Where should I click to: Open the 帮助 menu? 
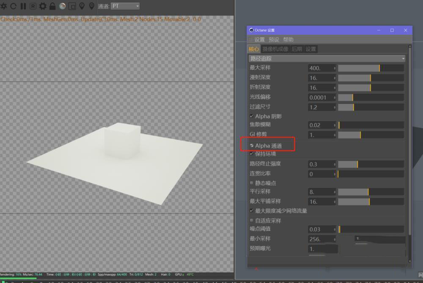(x=288, y=40)
